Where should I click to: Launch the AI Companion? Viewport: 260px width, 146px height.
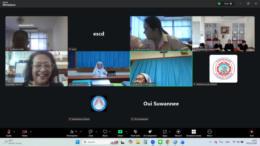[x=150, y=133]
